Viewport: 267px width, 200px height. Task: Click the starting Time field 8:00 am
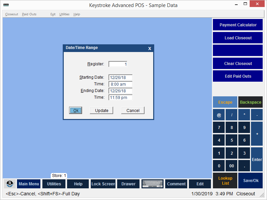tap(120, 84)
